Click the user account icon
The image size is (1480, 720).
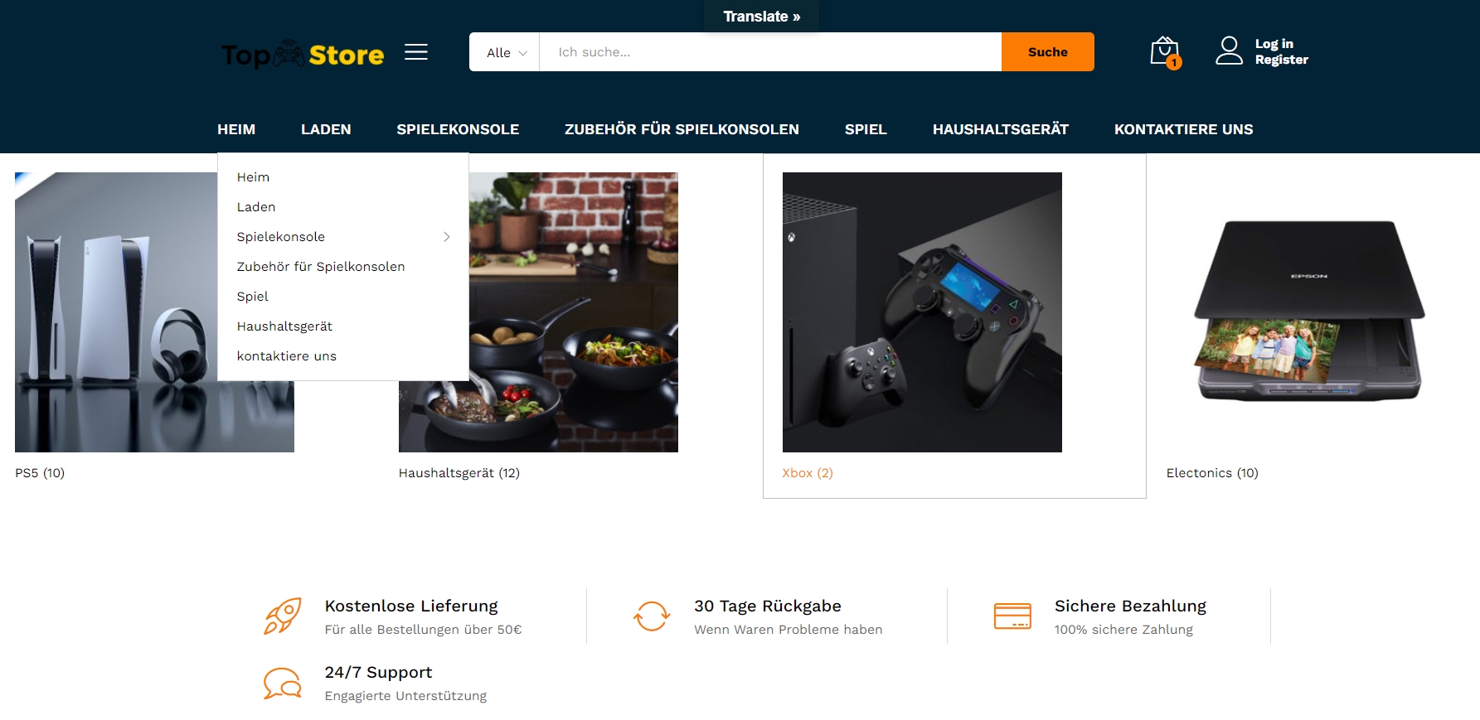click(1229, 51)
